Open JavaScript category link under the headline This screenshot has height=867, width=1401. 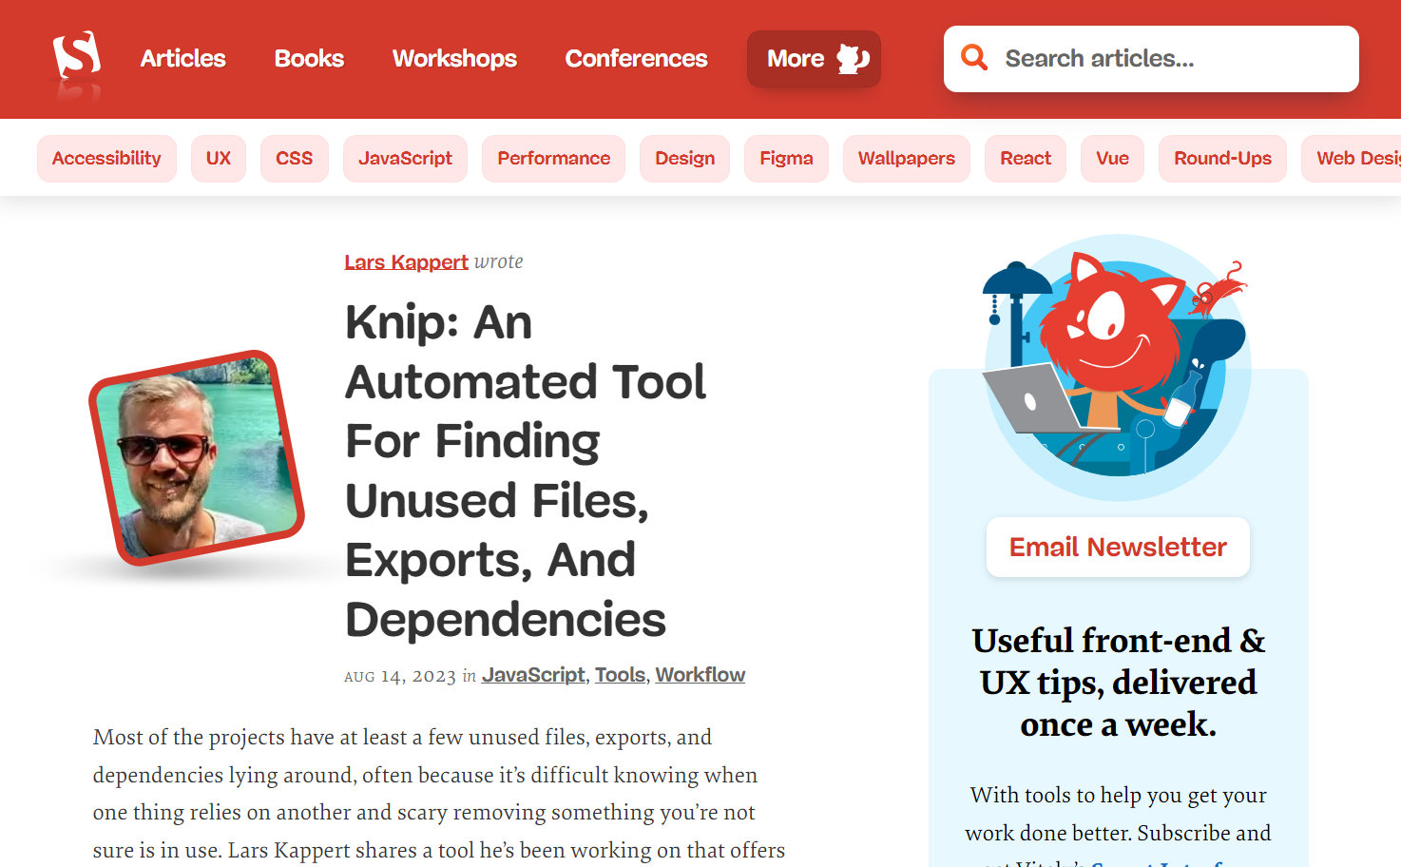[x=533, y=675]
